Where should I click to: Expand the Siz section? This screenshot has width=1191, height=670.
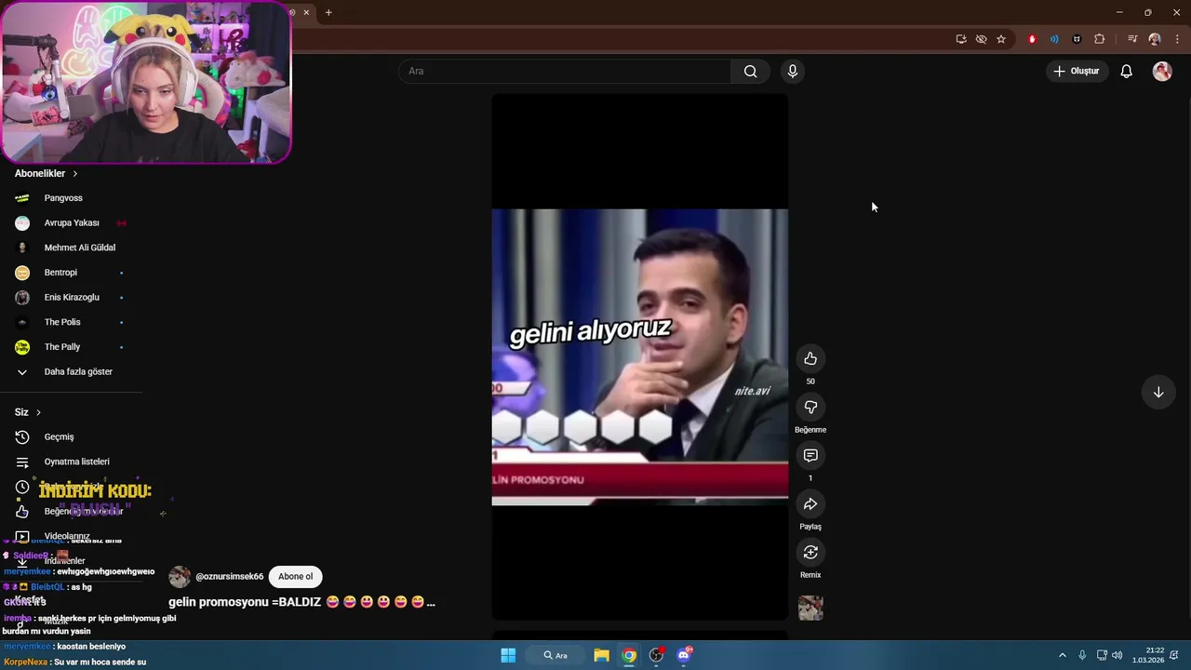point(28,412)
